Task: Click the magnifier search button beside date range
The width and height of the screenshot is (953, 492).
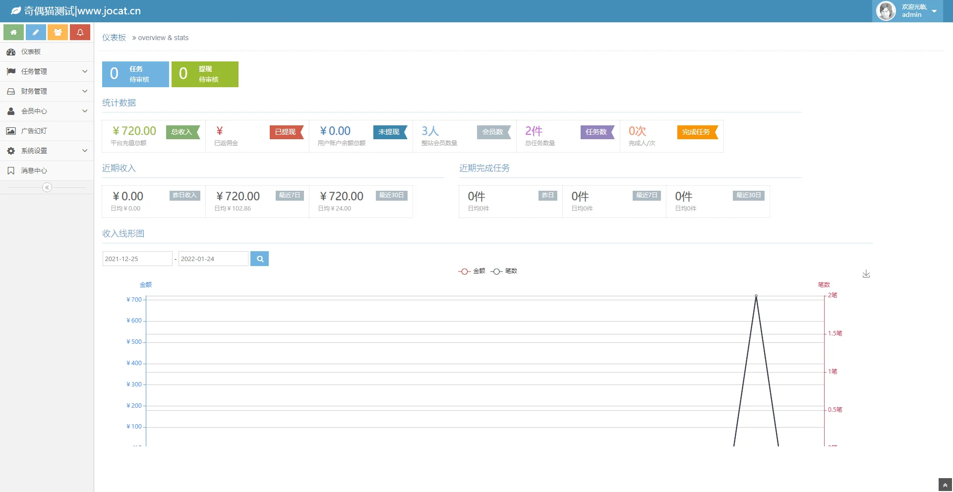Action: coord(259,259)
